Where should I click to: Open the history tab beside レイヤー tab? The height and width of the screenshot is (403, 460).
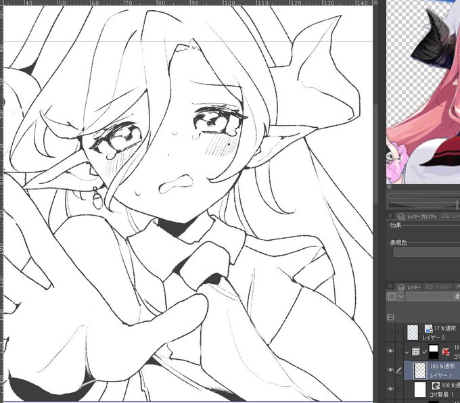click(x=438, y=287)
